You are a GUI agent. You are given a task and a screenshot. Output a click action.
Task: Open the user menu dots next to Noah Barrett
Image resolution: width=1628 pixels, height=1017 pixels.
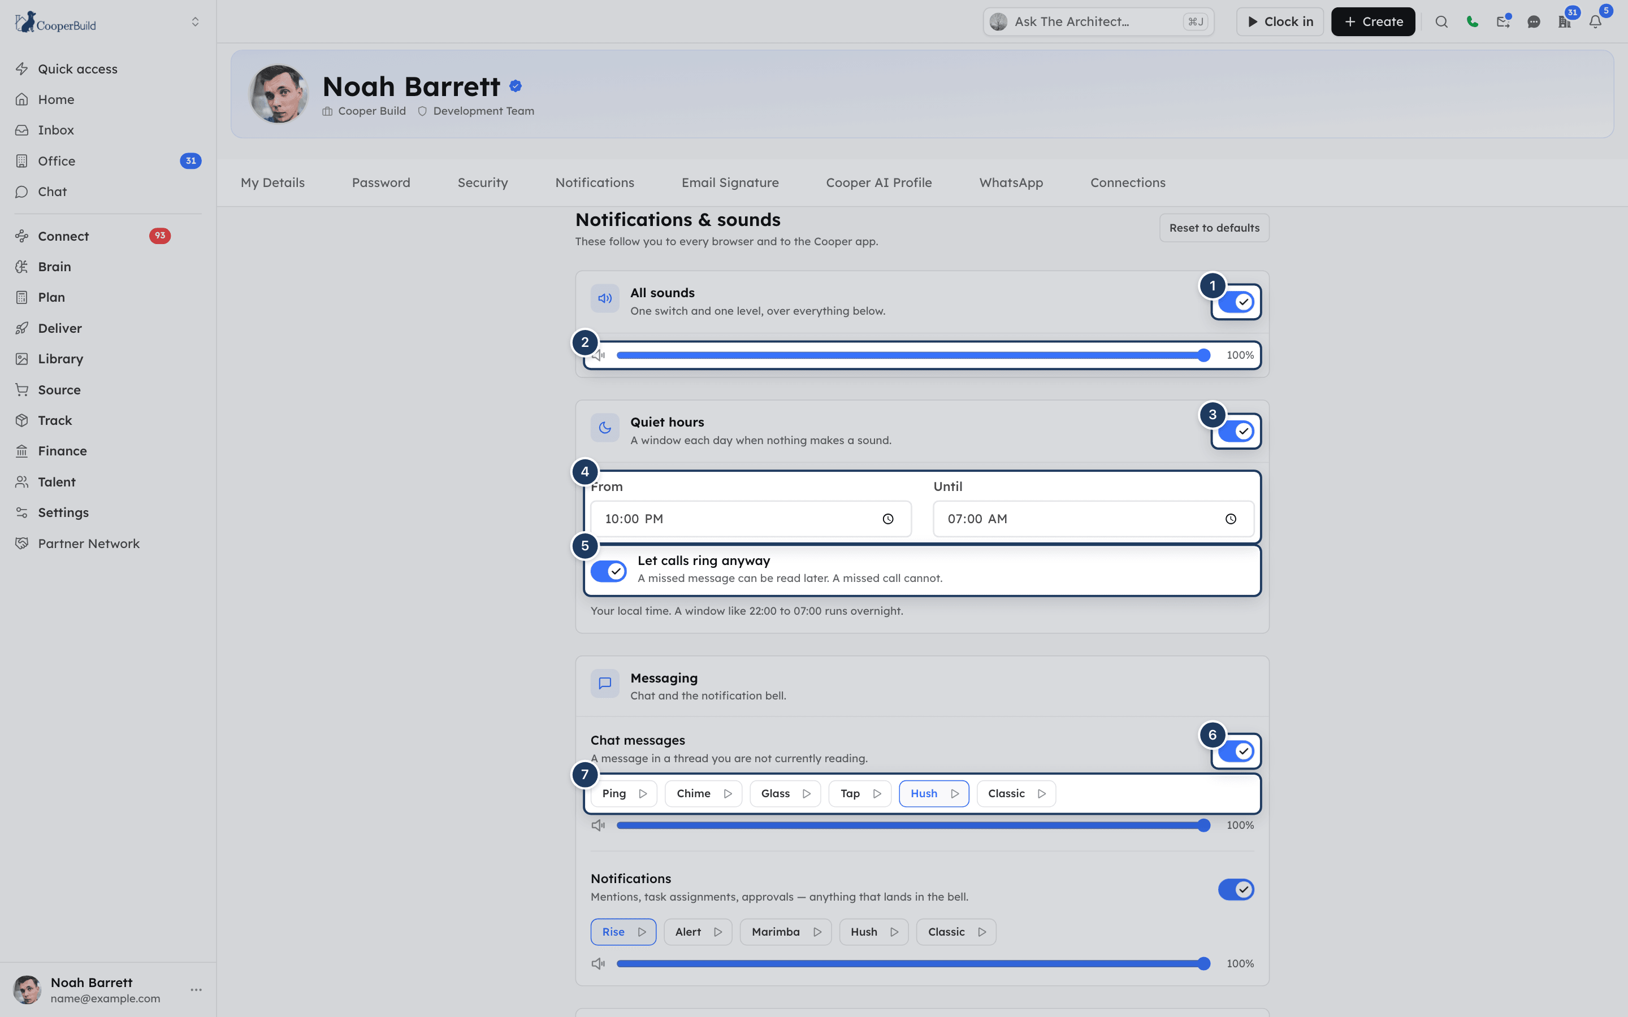coord(196,990)
